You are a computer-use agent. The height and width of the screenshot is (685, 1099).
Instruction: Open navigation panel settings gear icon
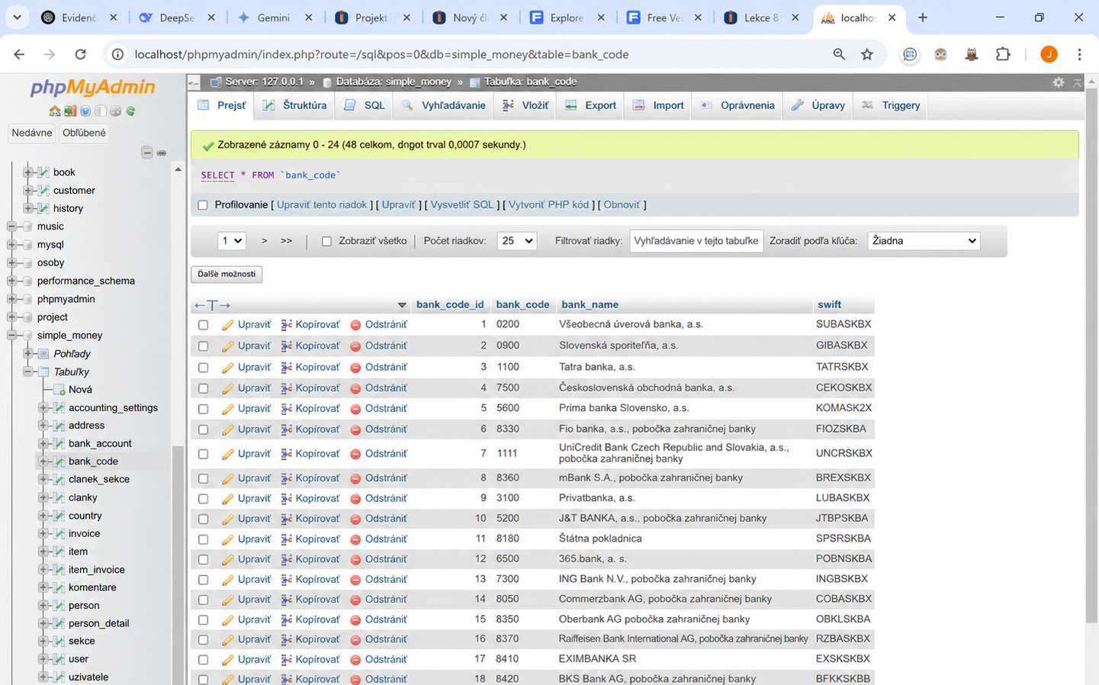coord(116,111)
